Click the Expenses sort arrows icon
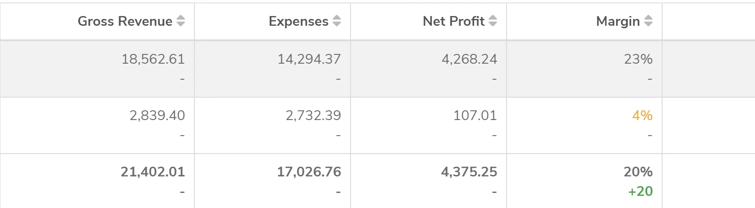 coord(336,21)
